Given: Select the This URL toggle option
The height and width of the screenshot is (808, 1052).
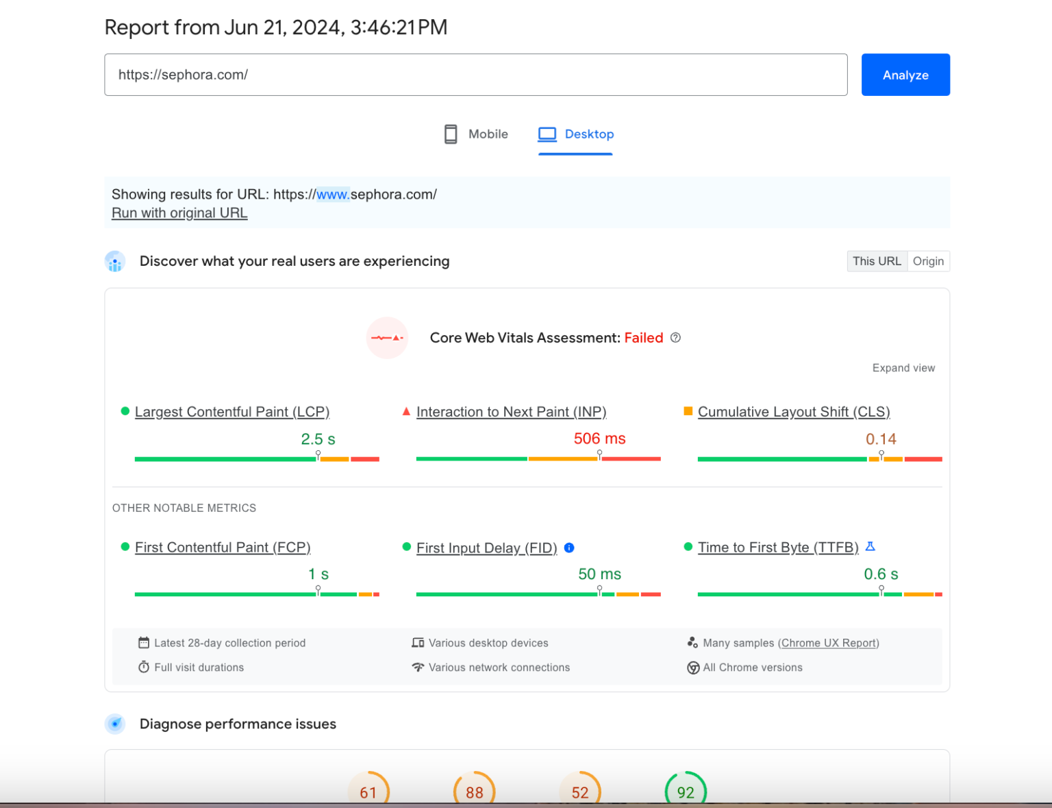Looking at the screenshot, I should tap(877, 261).
